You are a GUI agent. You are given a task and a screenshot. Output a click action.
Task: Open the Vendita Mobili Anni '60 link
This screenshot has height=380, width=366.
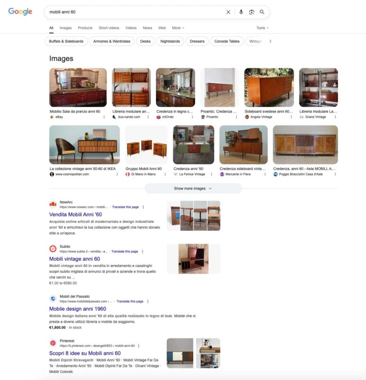tap(75, 215)
